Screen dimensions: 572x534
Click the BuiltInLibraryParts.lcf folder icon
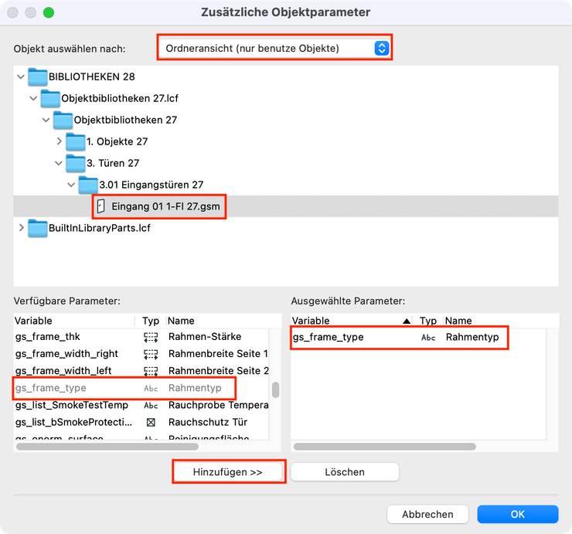(x=37, y=228)
